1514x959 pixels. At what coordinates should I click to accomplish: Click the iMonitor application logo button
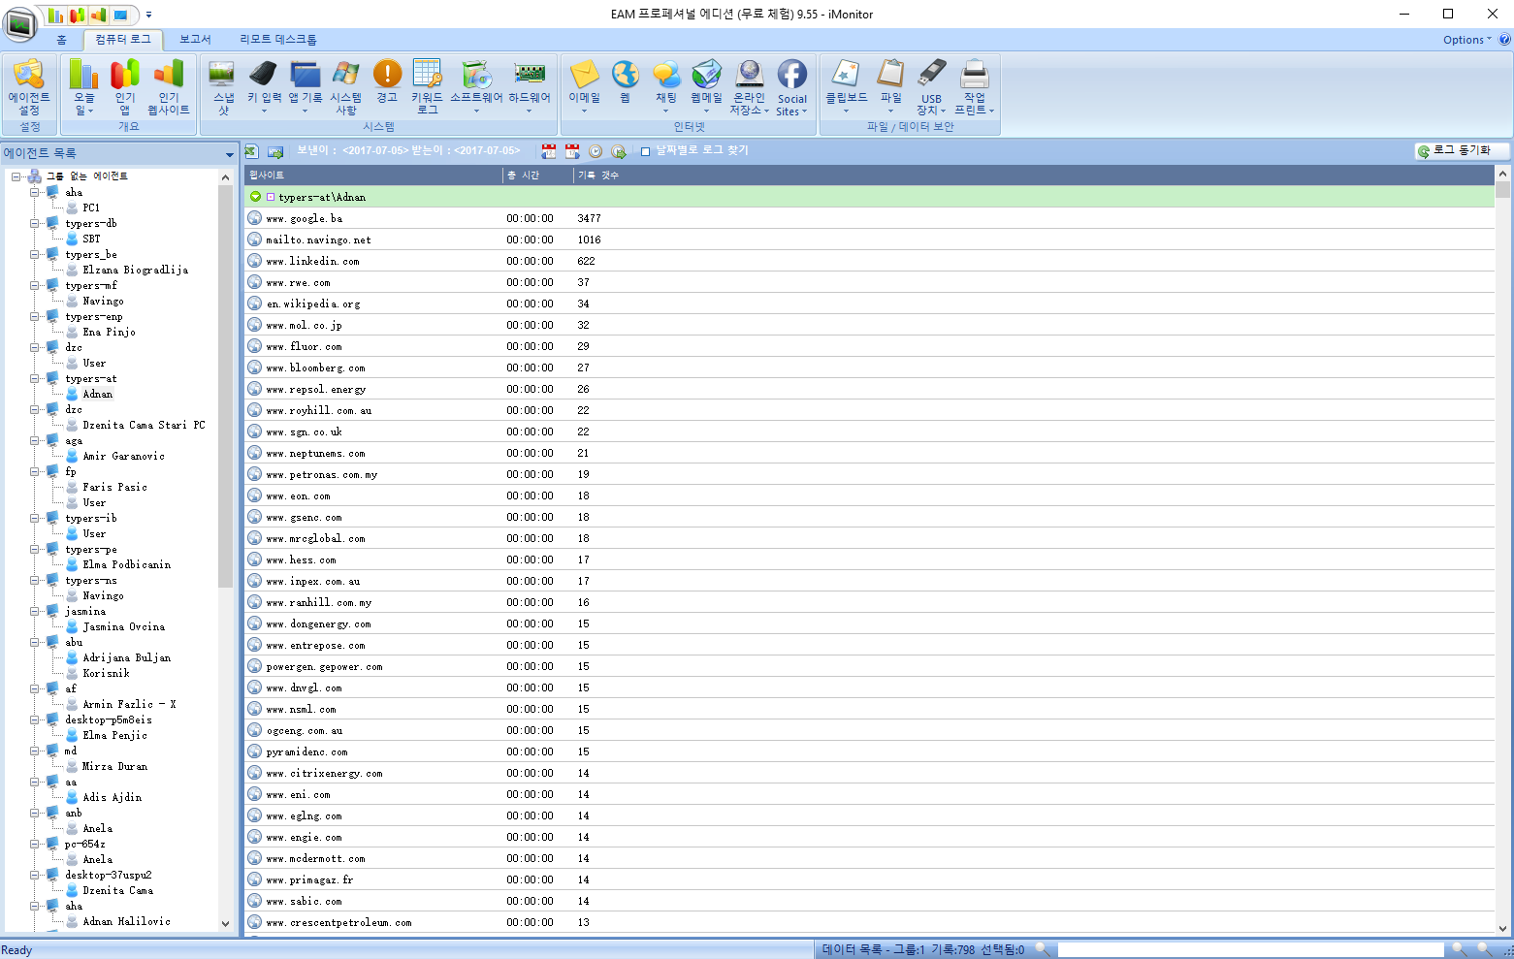pos(19,23)
